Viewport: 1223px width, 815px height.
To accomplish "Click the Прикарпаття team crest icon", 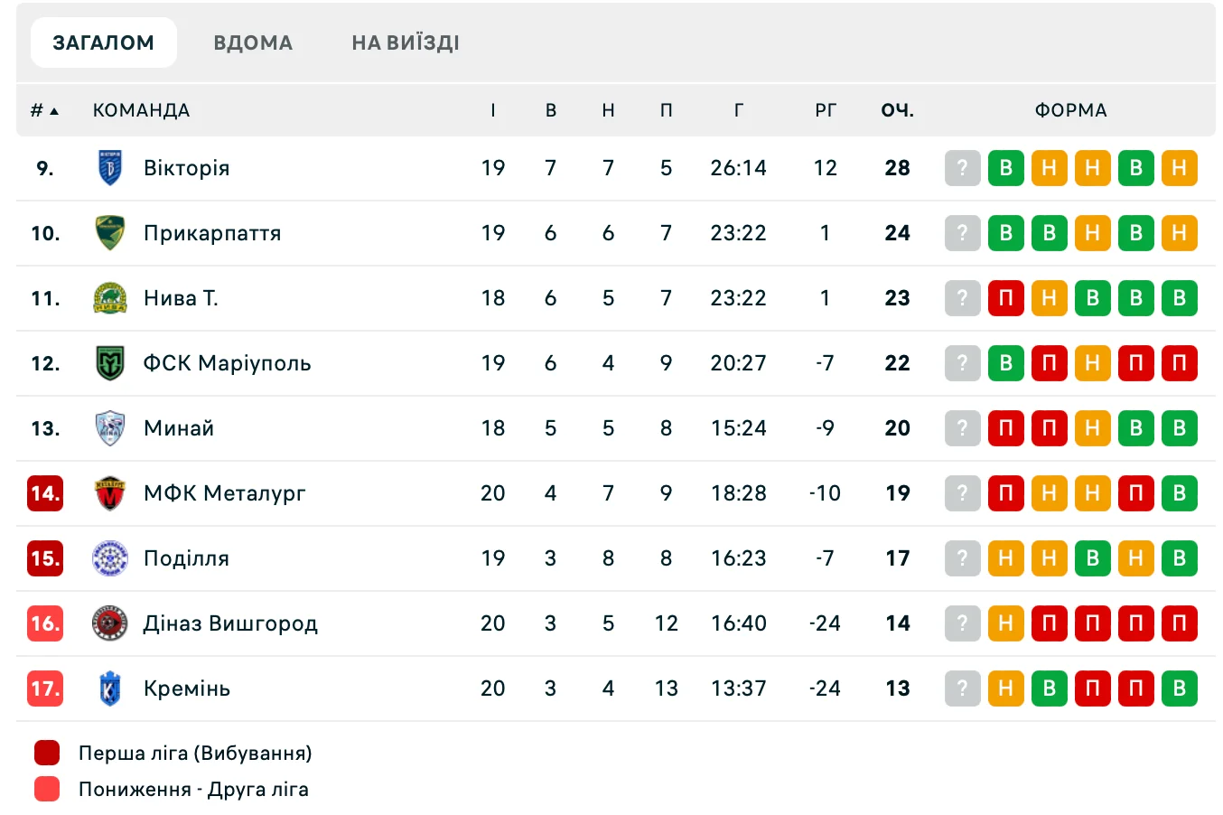I will click(x=110, y=233).
